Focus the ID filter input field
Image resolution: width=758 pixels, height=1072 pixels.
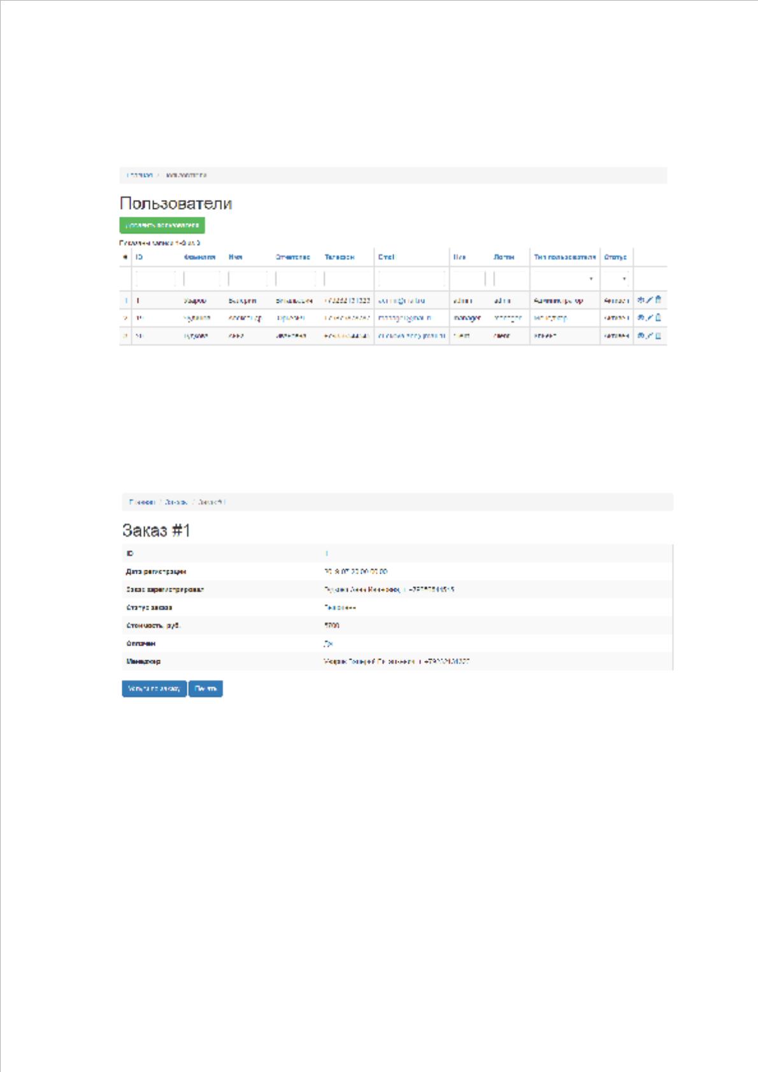point(155,279)
